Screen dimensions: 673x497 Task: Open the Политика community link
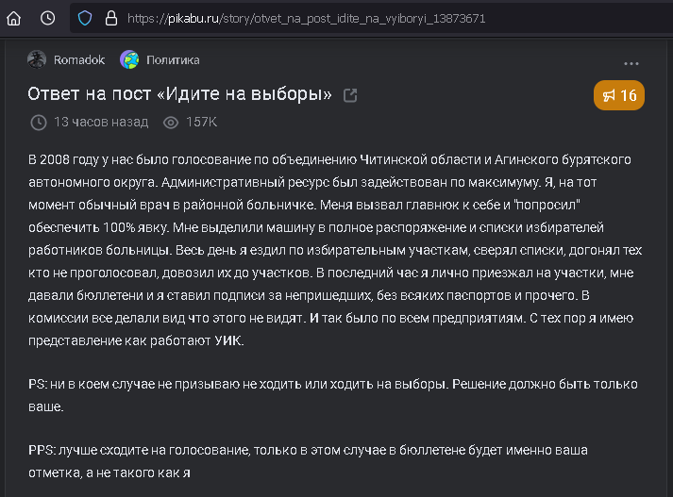point(173,60)
